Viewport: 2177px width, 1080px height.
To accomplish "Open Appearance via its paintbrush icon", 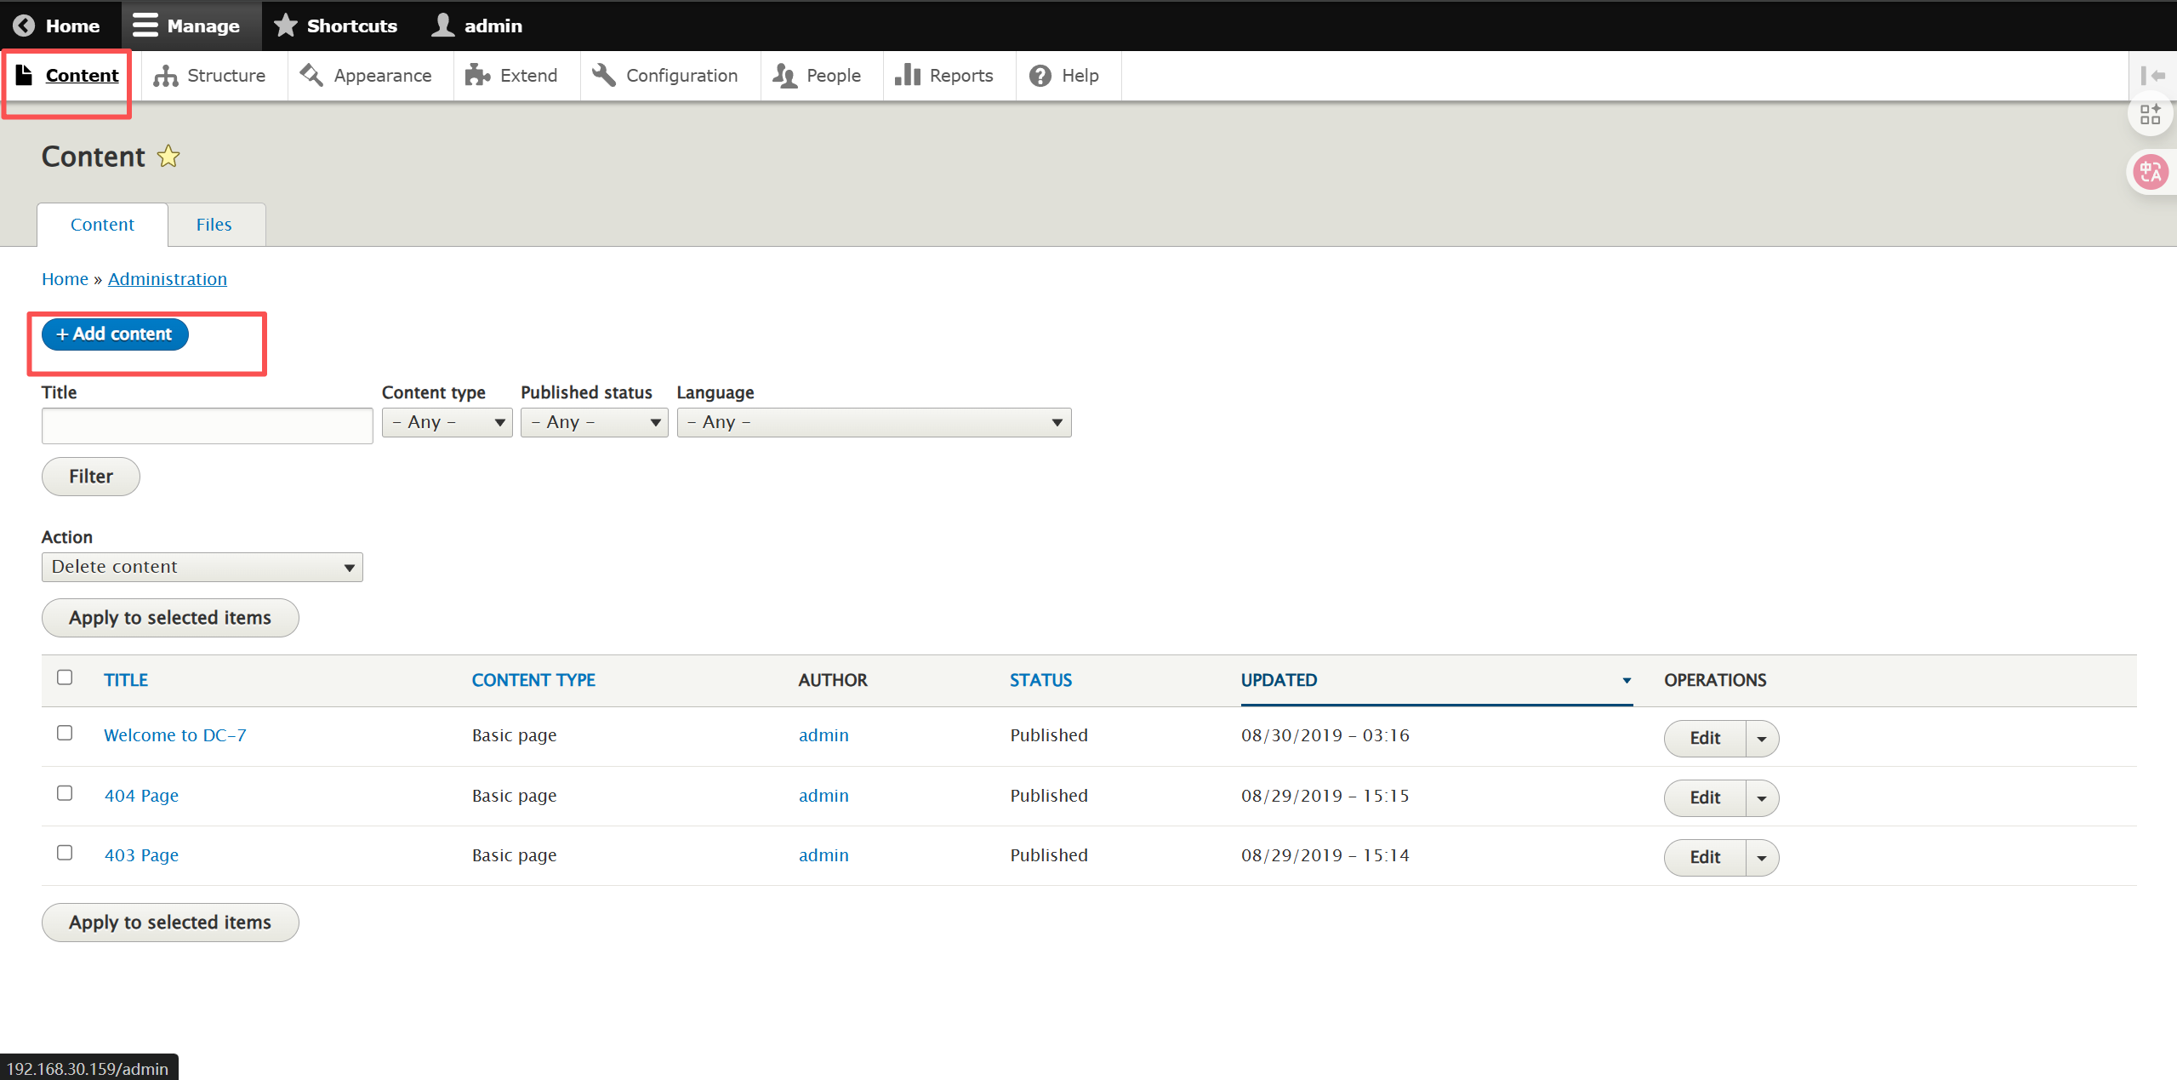I will (x=311, y=76).
